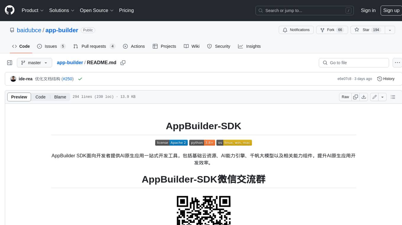Screen dimensions: 402x225
Task: Open the Pull requests tab
Action: click(x=94, y=46)
